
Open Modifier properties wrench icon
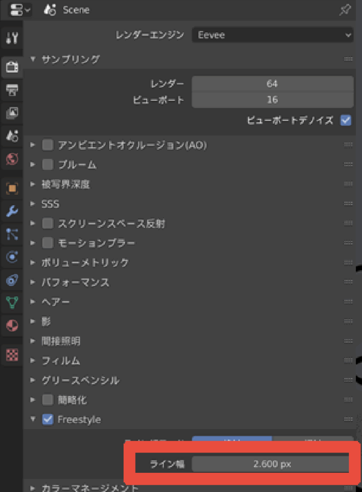pos(12,211)
